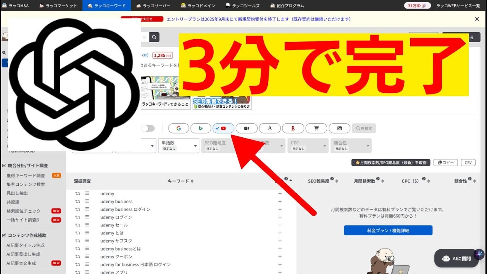Click plus icon in udemy businessとは row
Image resolution: width=487 pixels, height=274 pixels.
coord(280,249)
